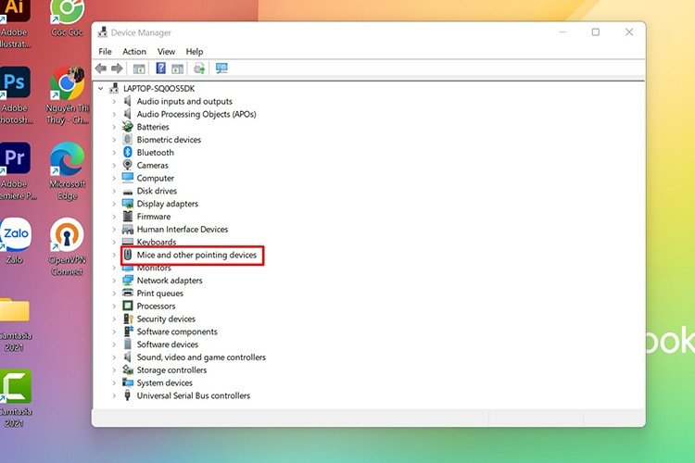The image size is (695, 463).
Task: Toggle the Show/Hide Action Pane toolbar icon
Action: pyautogui.click(x=177, y=69)
